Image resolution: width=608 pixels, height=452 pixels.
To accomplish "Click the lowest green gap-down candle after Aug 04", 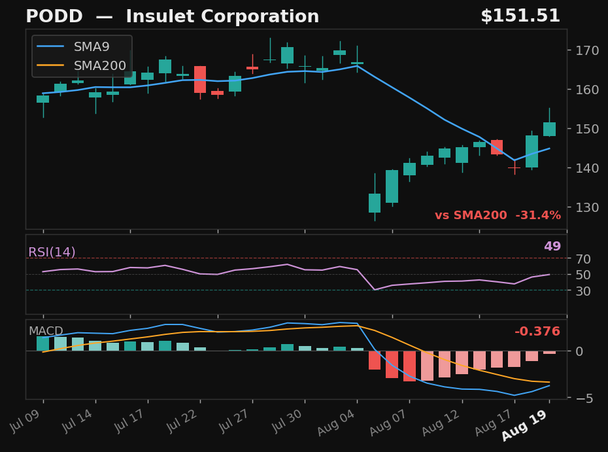I will [375, 203].
